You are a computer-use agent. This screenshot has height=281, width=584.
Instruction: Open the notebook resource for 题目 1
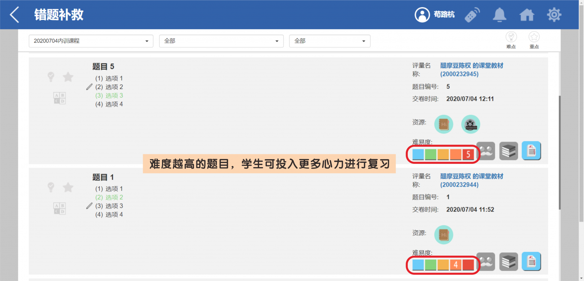click(x=443, y=235)
